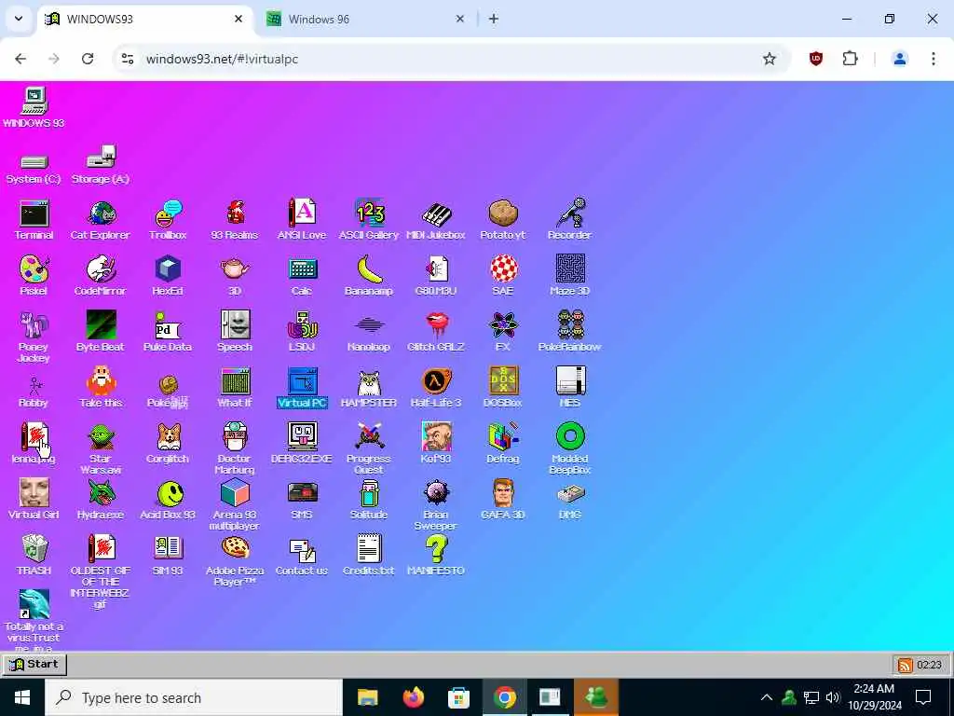
Task: Open the Hydra.exe icon
Action: click(x=101, y=500)
